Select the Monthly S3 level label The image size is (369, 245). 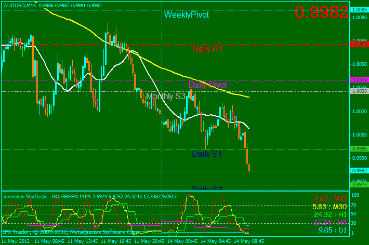pyautogui.click(x=166, y=96)
